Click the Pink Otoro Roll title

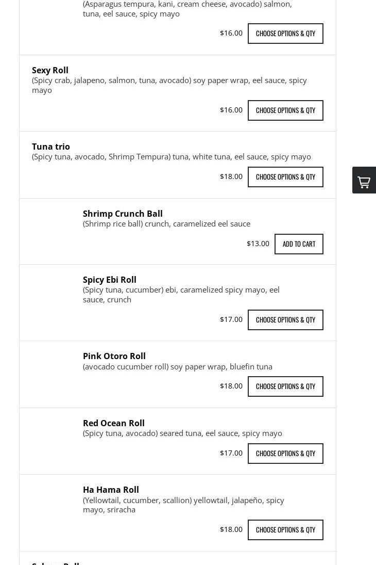[x=114, y=356]
